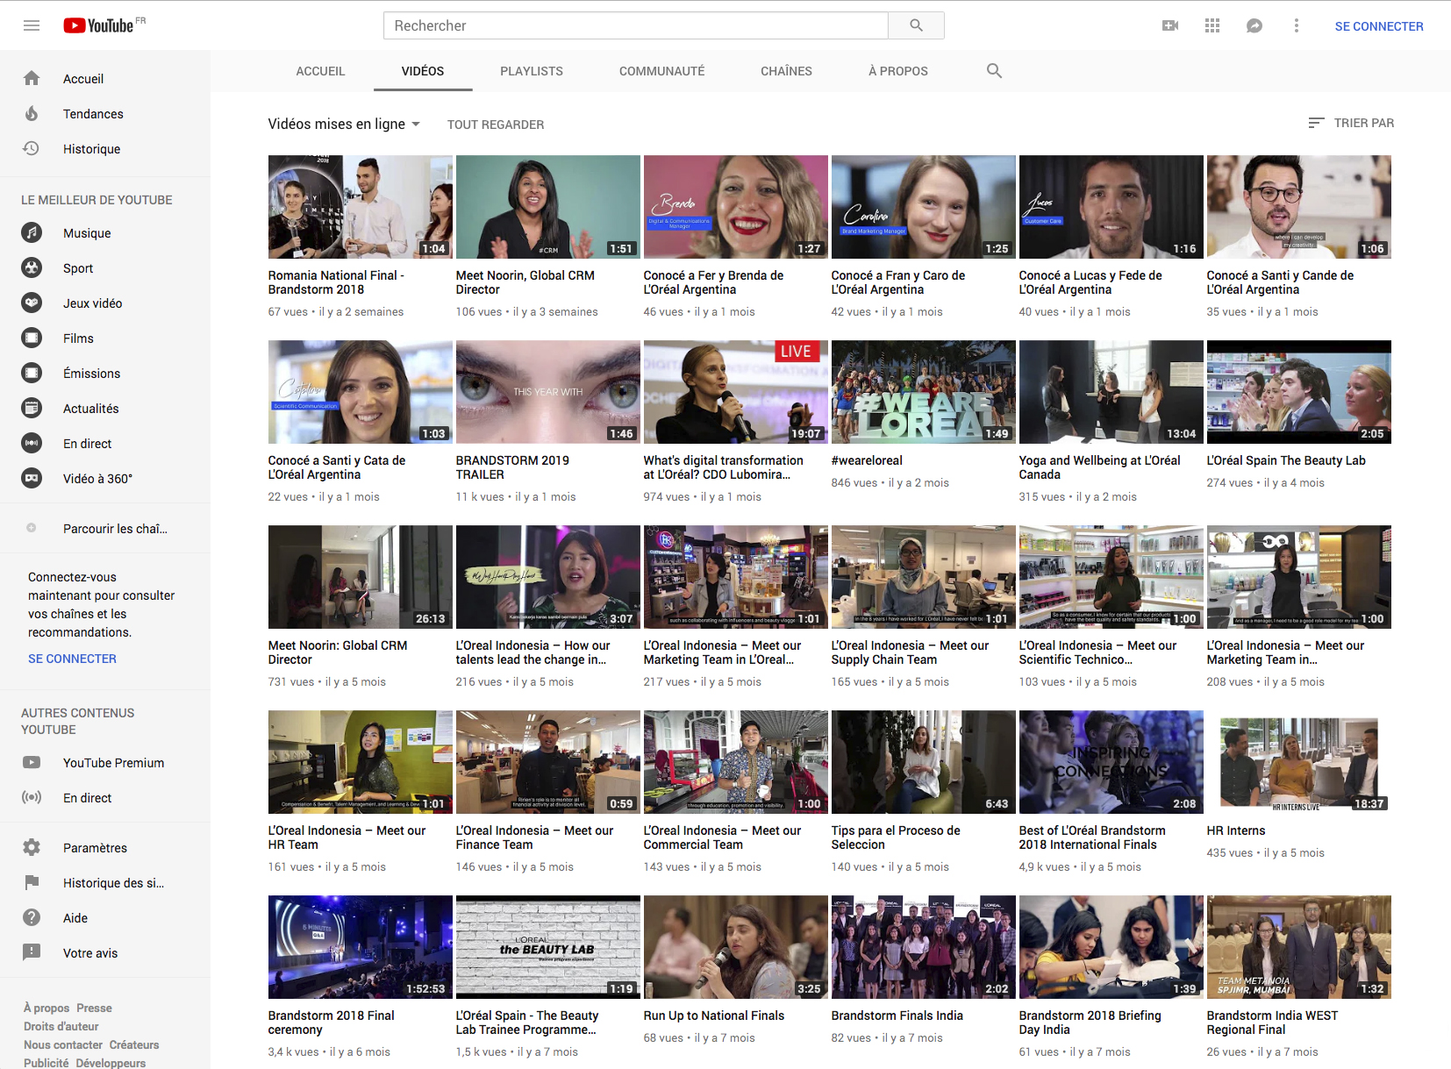Search within channel magnifier icon
Image resolution: width=1451 pixels, height=1069 pixels.
tap(994, 71)
